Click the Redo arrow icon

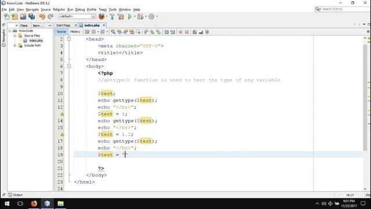[50, 17]
